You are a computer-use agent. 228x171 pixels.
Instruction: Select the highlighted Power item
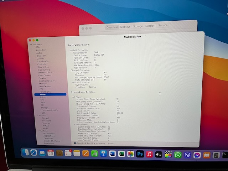click(x=50, y=94)
